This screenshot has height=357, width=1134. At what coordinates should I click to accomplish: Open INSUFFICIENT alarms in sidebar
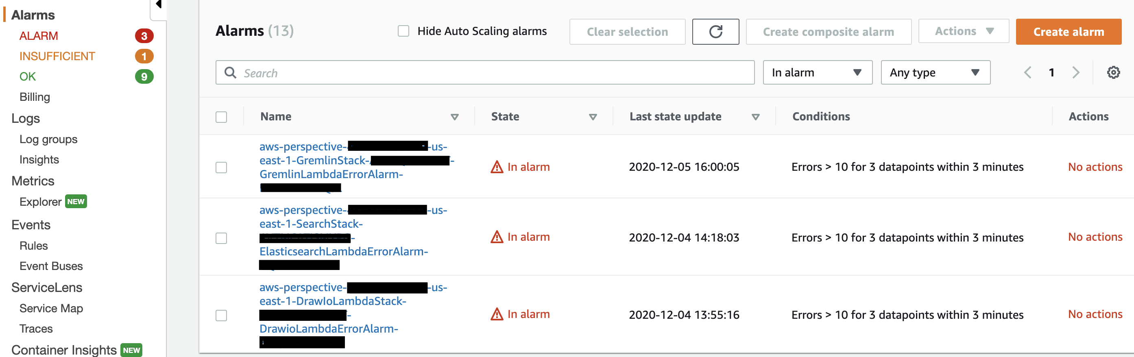(x=57, y=57)
